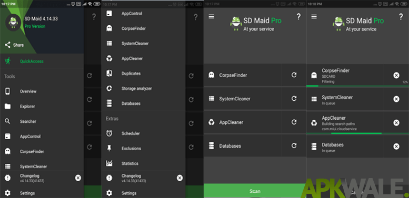Tap the Pro Version label in the drawer header

point(35,26)
